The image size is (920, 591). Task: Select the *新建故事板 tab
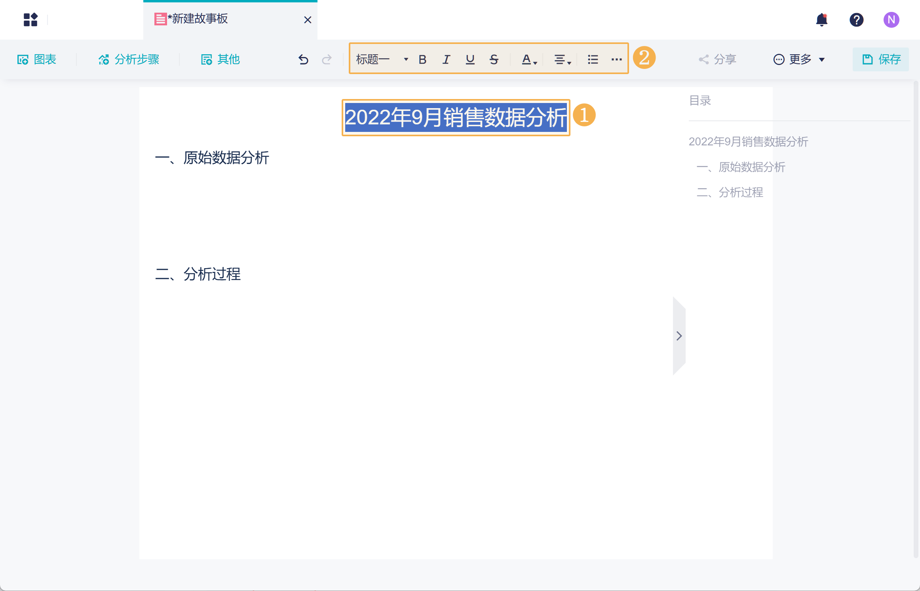230,20
